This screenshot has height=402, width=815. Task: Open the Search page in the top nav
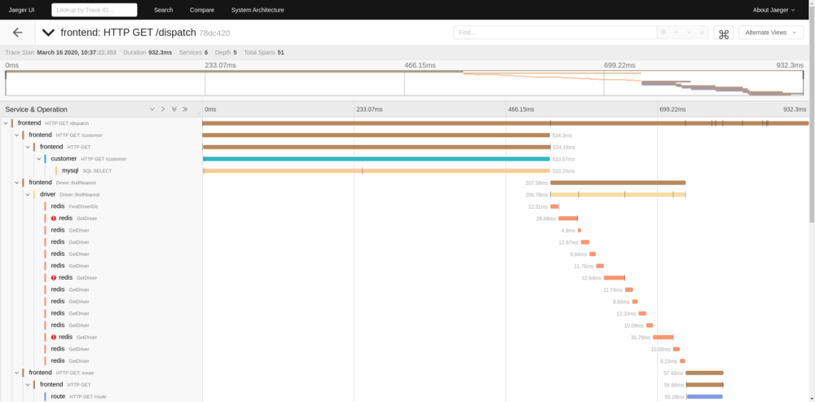tap(163, 10)
